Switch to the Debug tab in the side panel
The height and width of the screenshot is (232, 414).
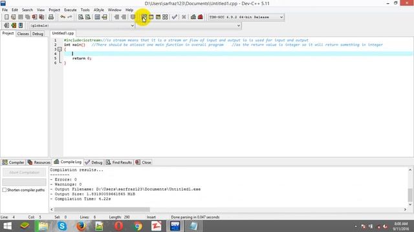(38, 34)
